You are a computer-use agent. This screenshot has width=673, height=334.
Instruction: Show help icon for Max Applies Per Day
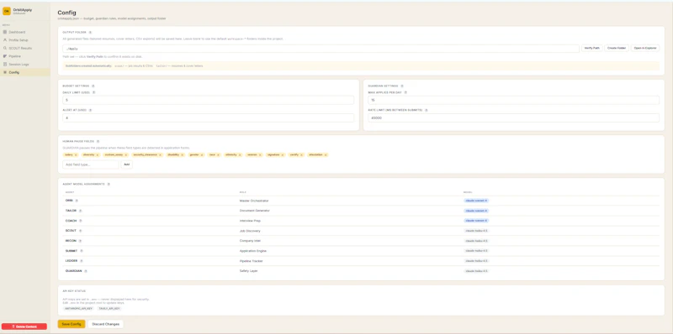pyautogui.click(x=405, y=92)
